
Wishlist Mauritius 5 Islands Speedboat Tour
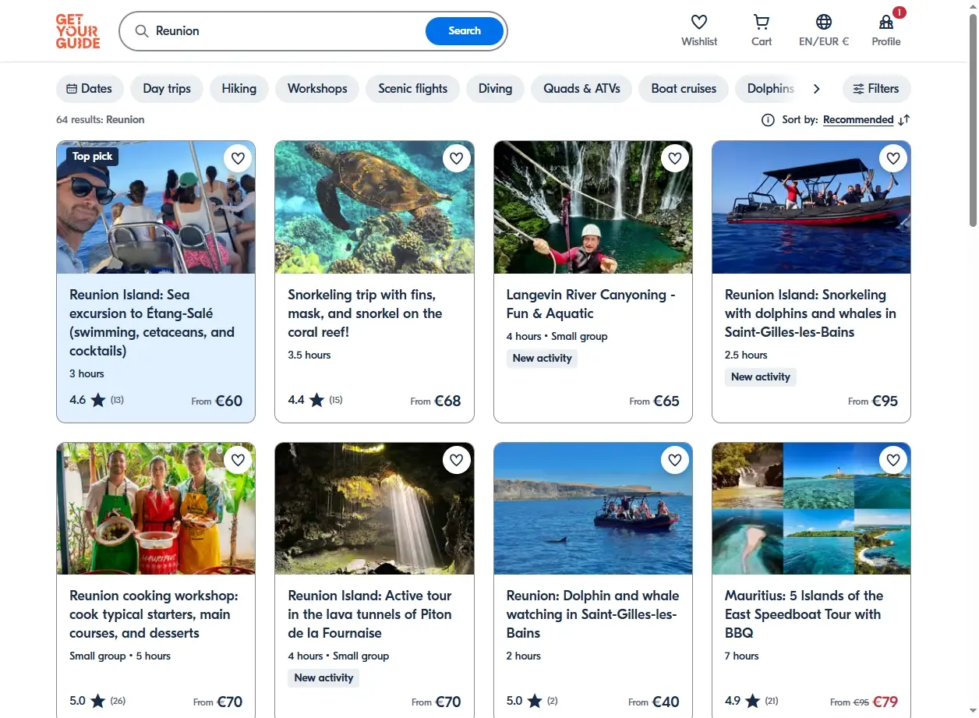893,461
